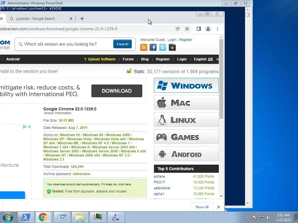This screenshot has height=223, width=298.
Task: Open contributor PKO17 profile
Action: click(x=159, y=182)
